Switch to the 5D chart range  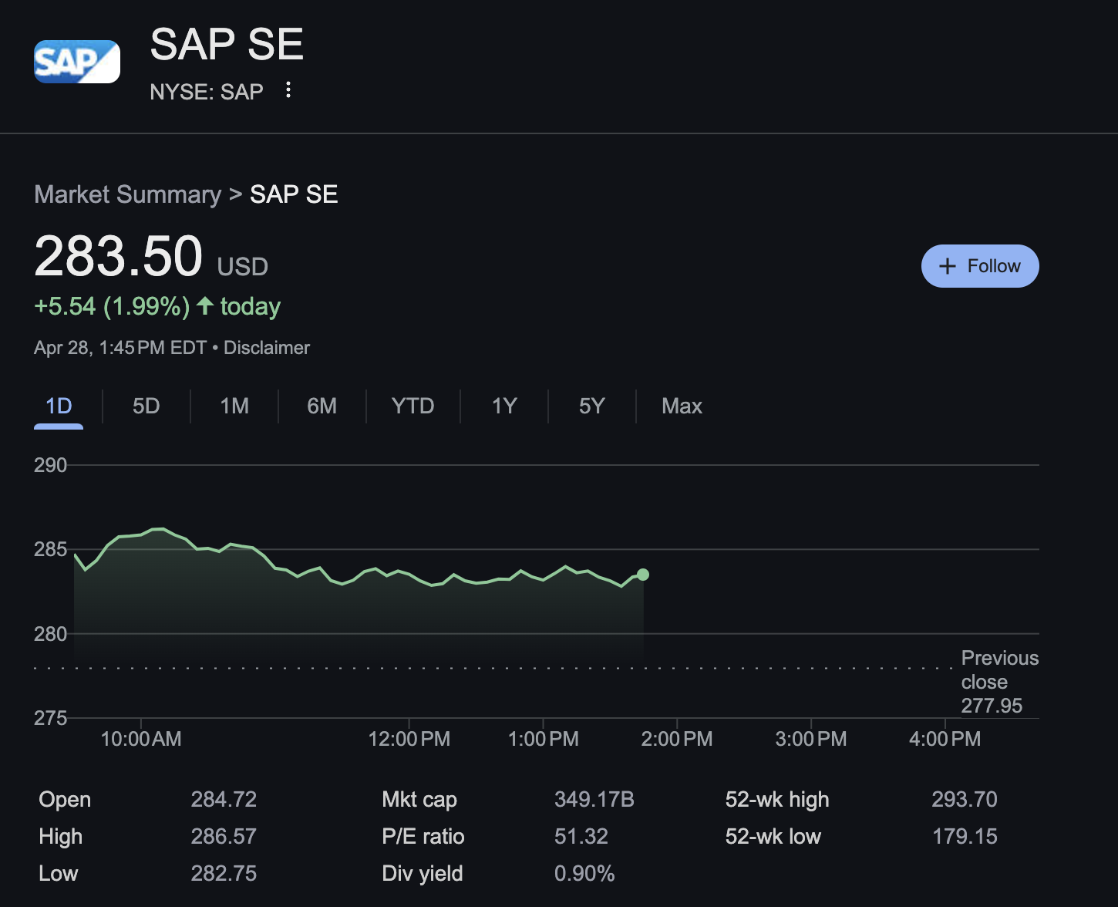tap(146, 406)
